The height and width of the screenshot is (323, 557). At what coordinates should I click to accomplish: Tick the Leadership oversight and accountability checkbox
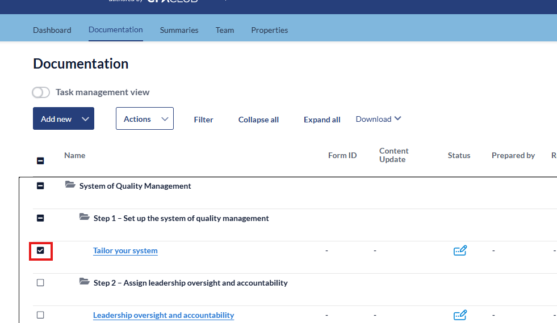(40, 315)
